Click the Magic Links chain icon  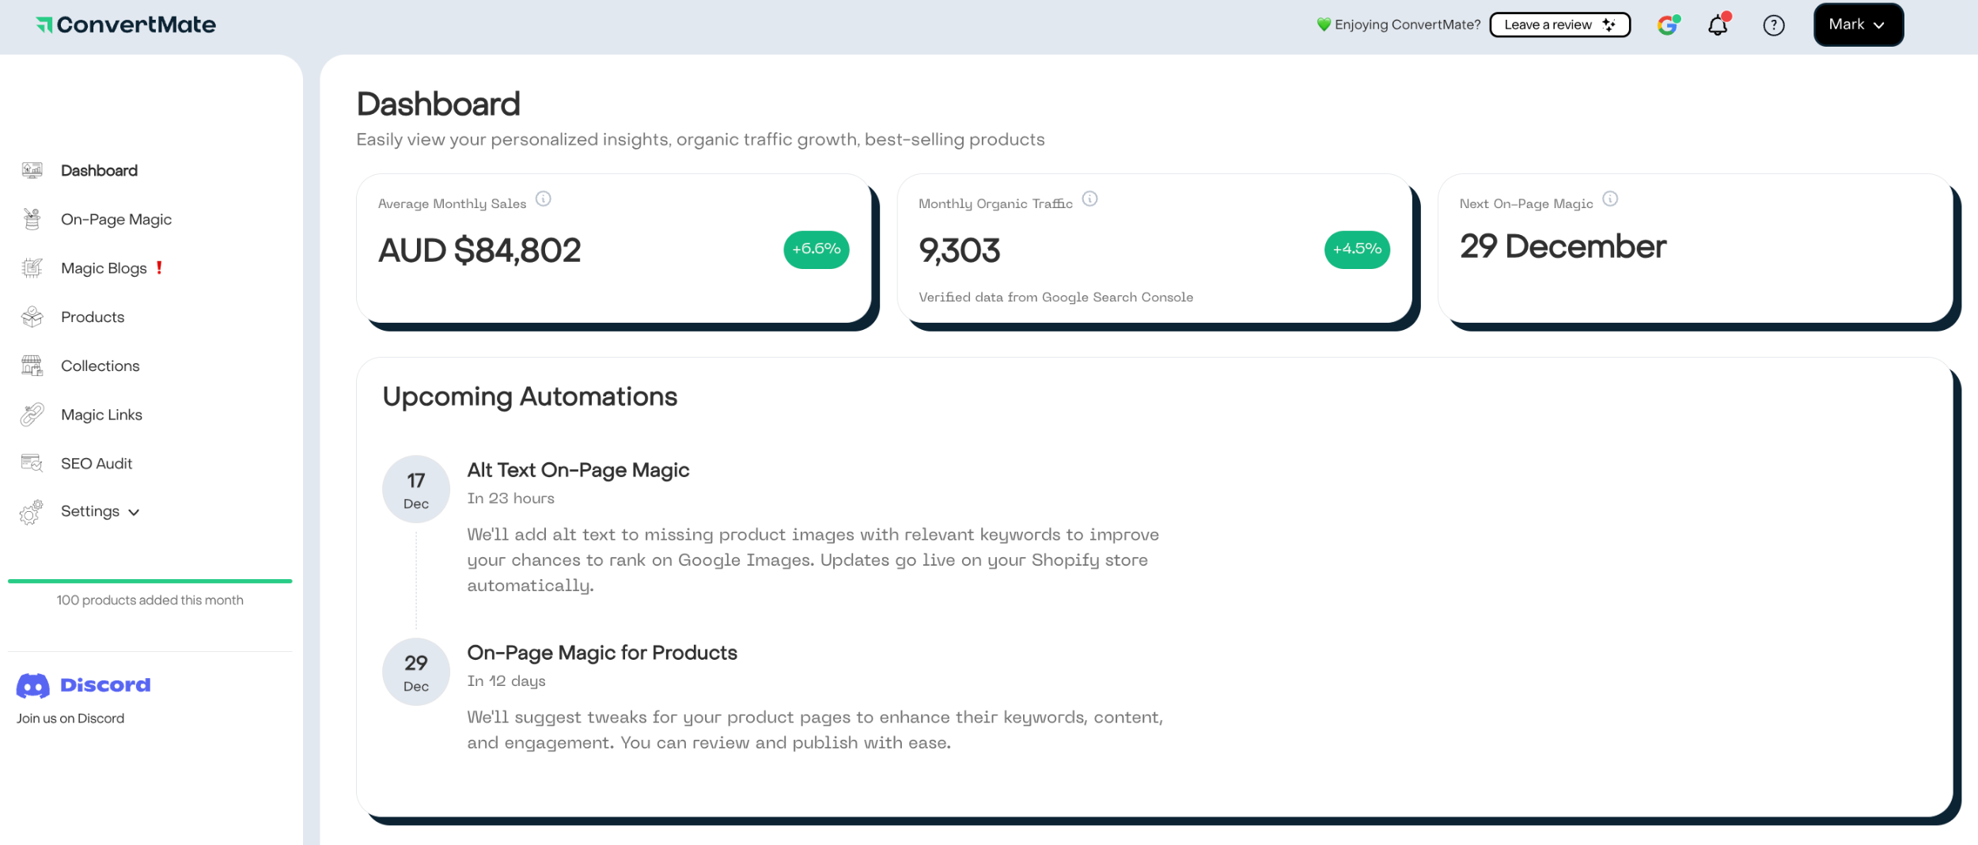coord(30,414)
